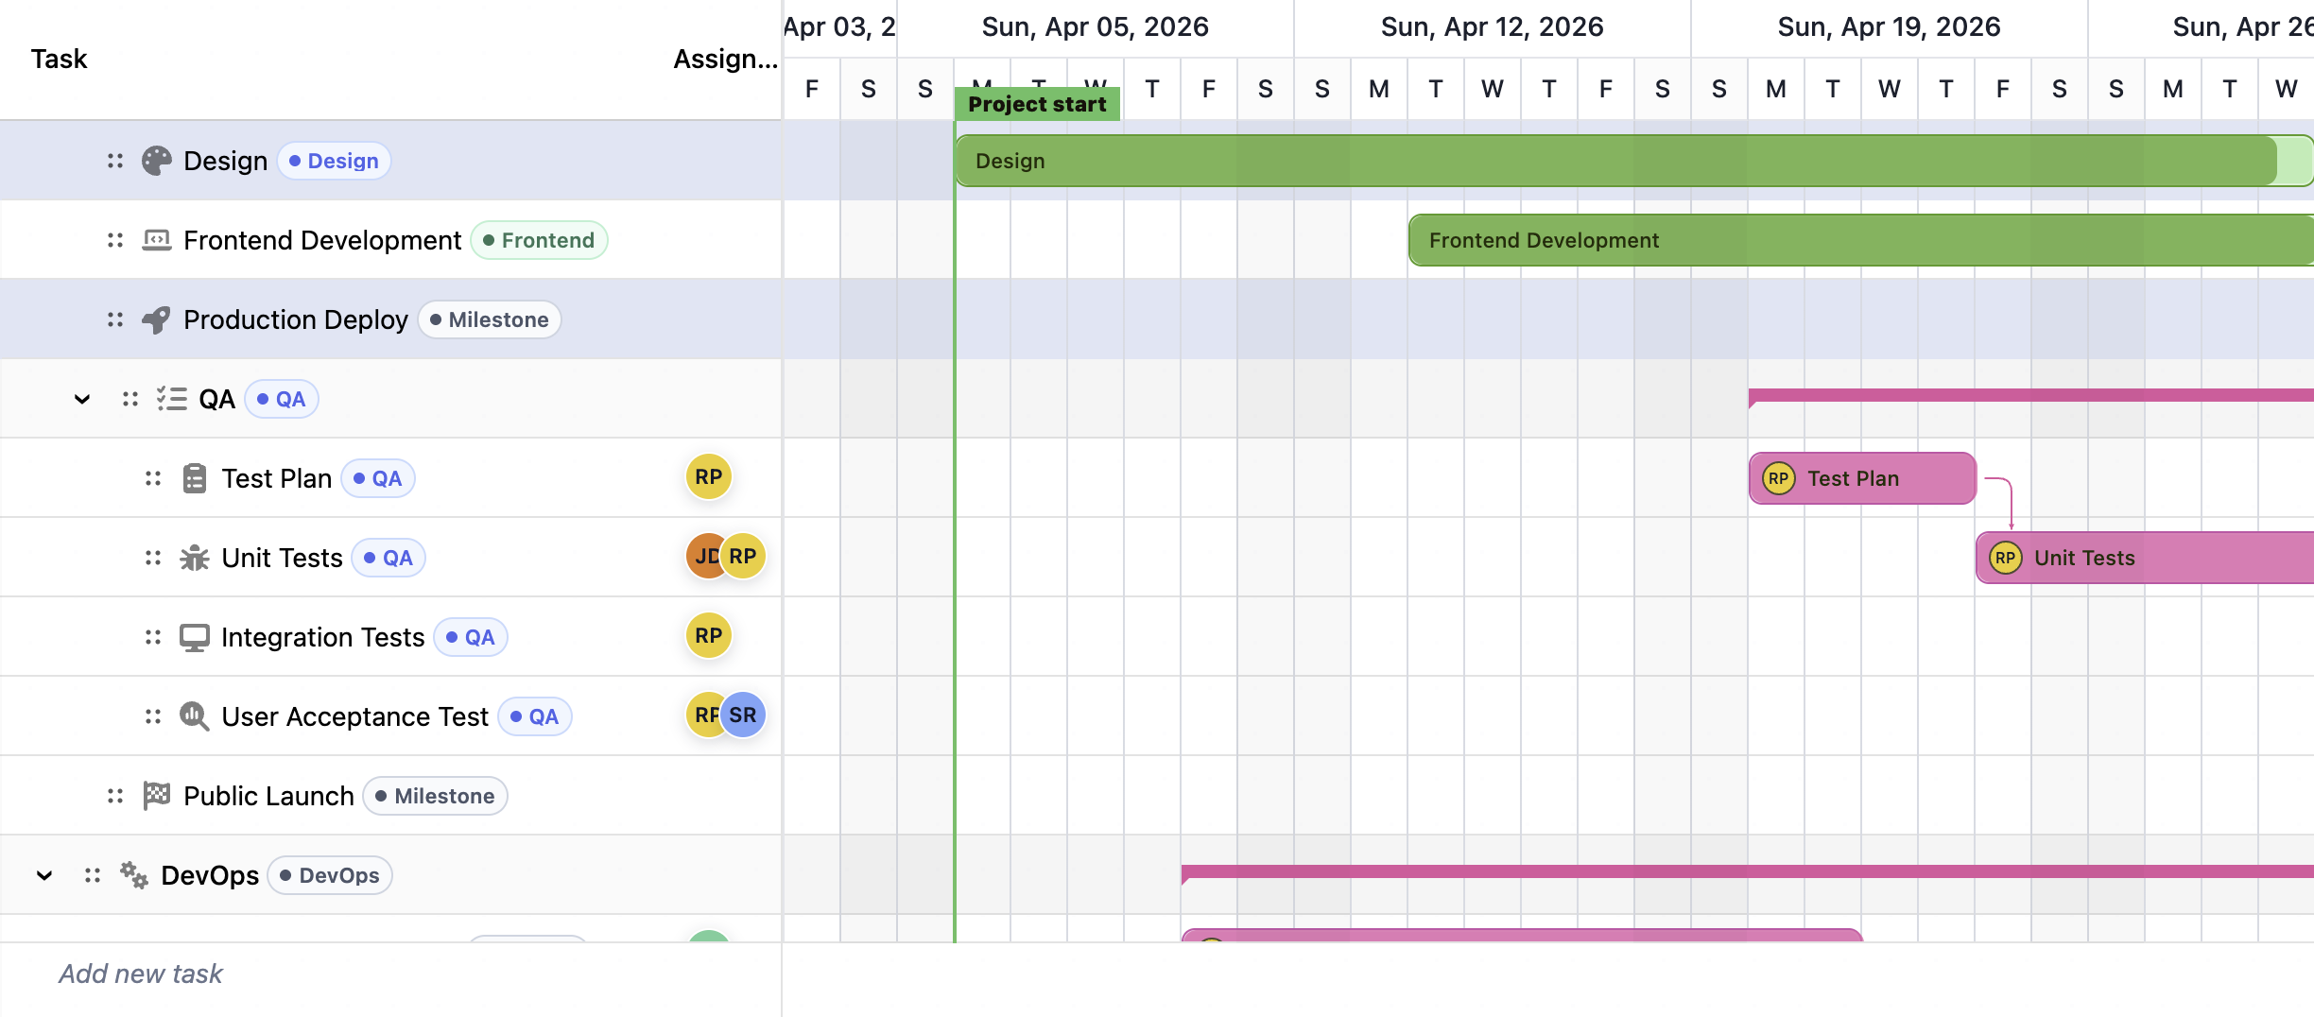The image size is (2314, 1017).
Task: Collapse the DevOps task group
Action: 44,875
